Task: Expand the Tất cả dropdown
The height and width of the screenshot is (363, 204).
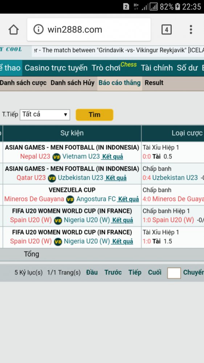Action: tap(45, 115)
